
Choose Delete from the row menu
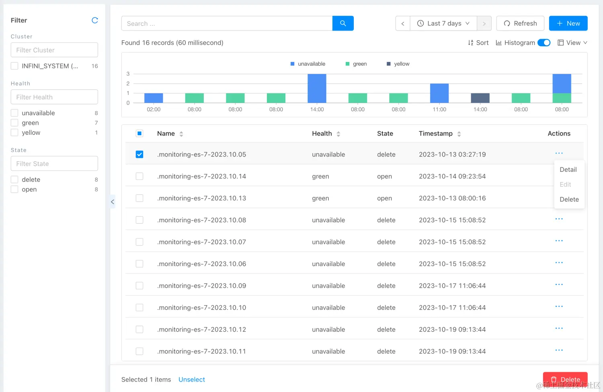[569, 199]
